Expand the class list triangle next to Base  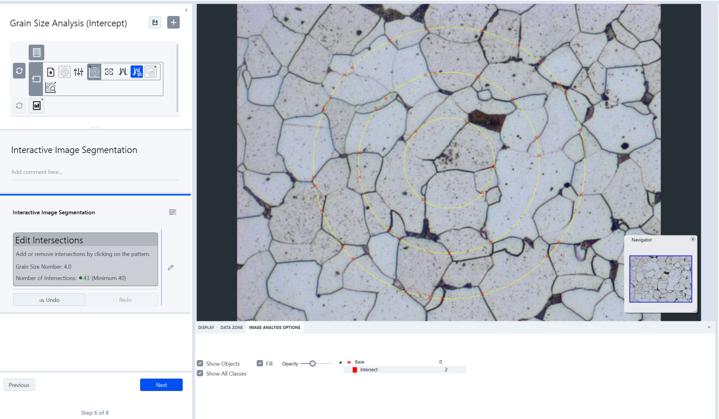340,362
